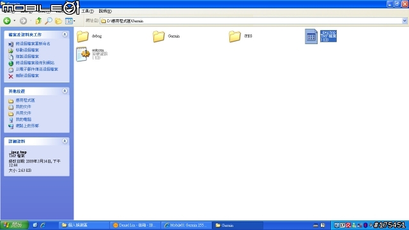Click the Show Desktop quick launch icon

[x=35, y=225]
